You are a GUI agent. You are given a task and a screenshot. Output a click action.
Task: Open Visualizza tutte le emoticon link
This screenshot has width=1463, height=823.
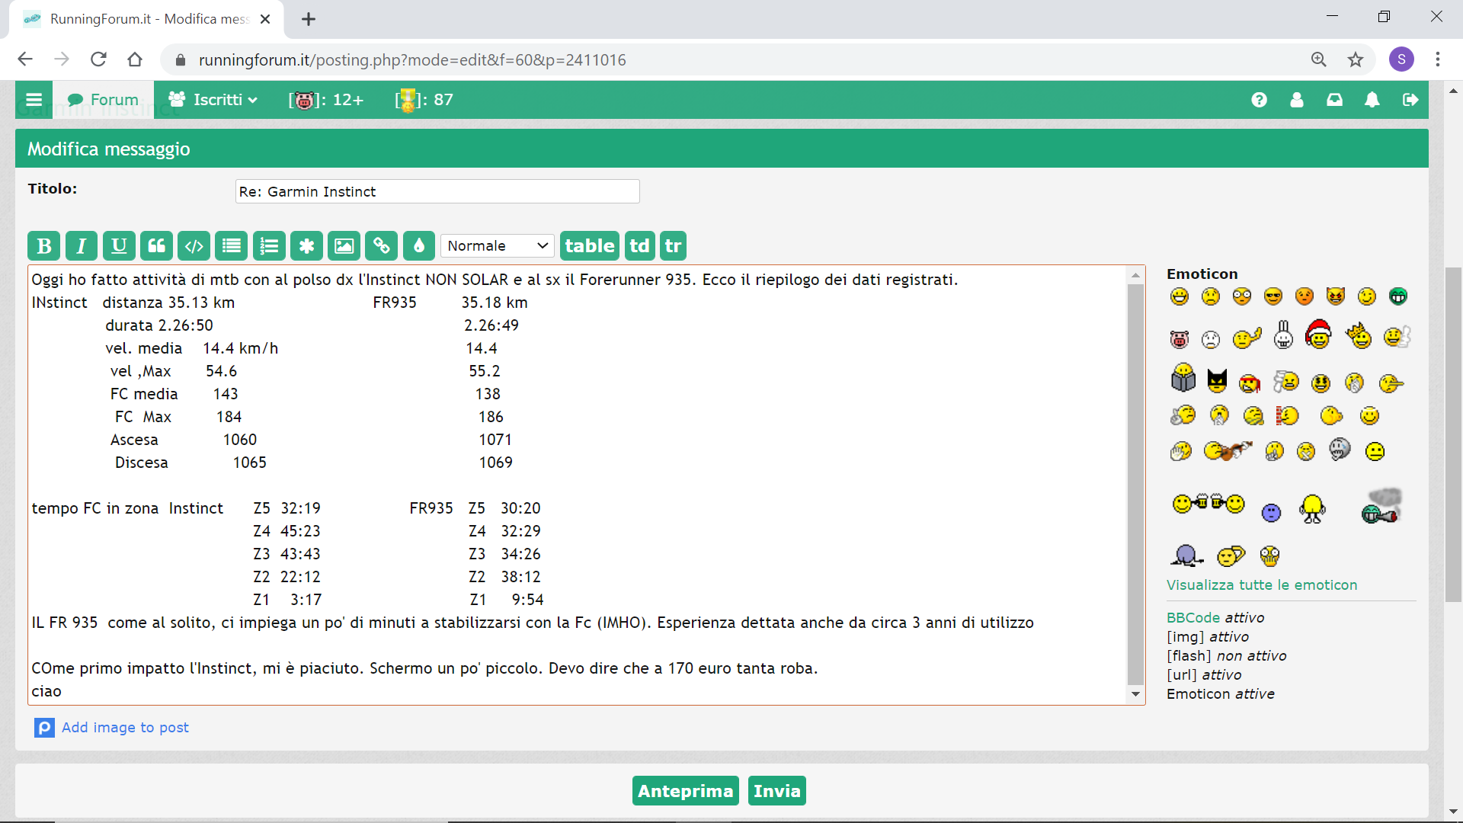click(x=1261, y=585)
